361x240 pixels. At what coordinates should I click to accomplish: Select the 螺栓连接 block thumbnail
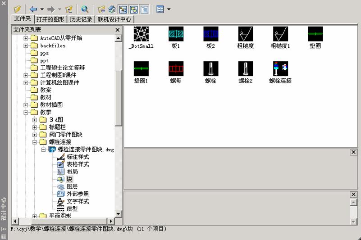tap(280, 69)
